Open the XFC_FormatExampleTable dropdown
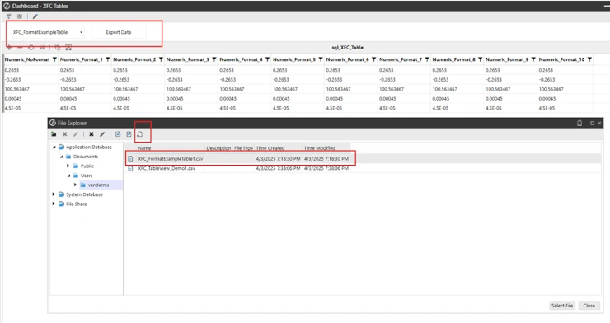Image resolution: width=610 pixels, height=323 pixels. click(x=47, y=32)
